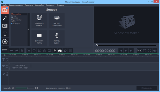160x92 pixels.
Task: Click the video camera capture icon
Action: click(60, 51)
